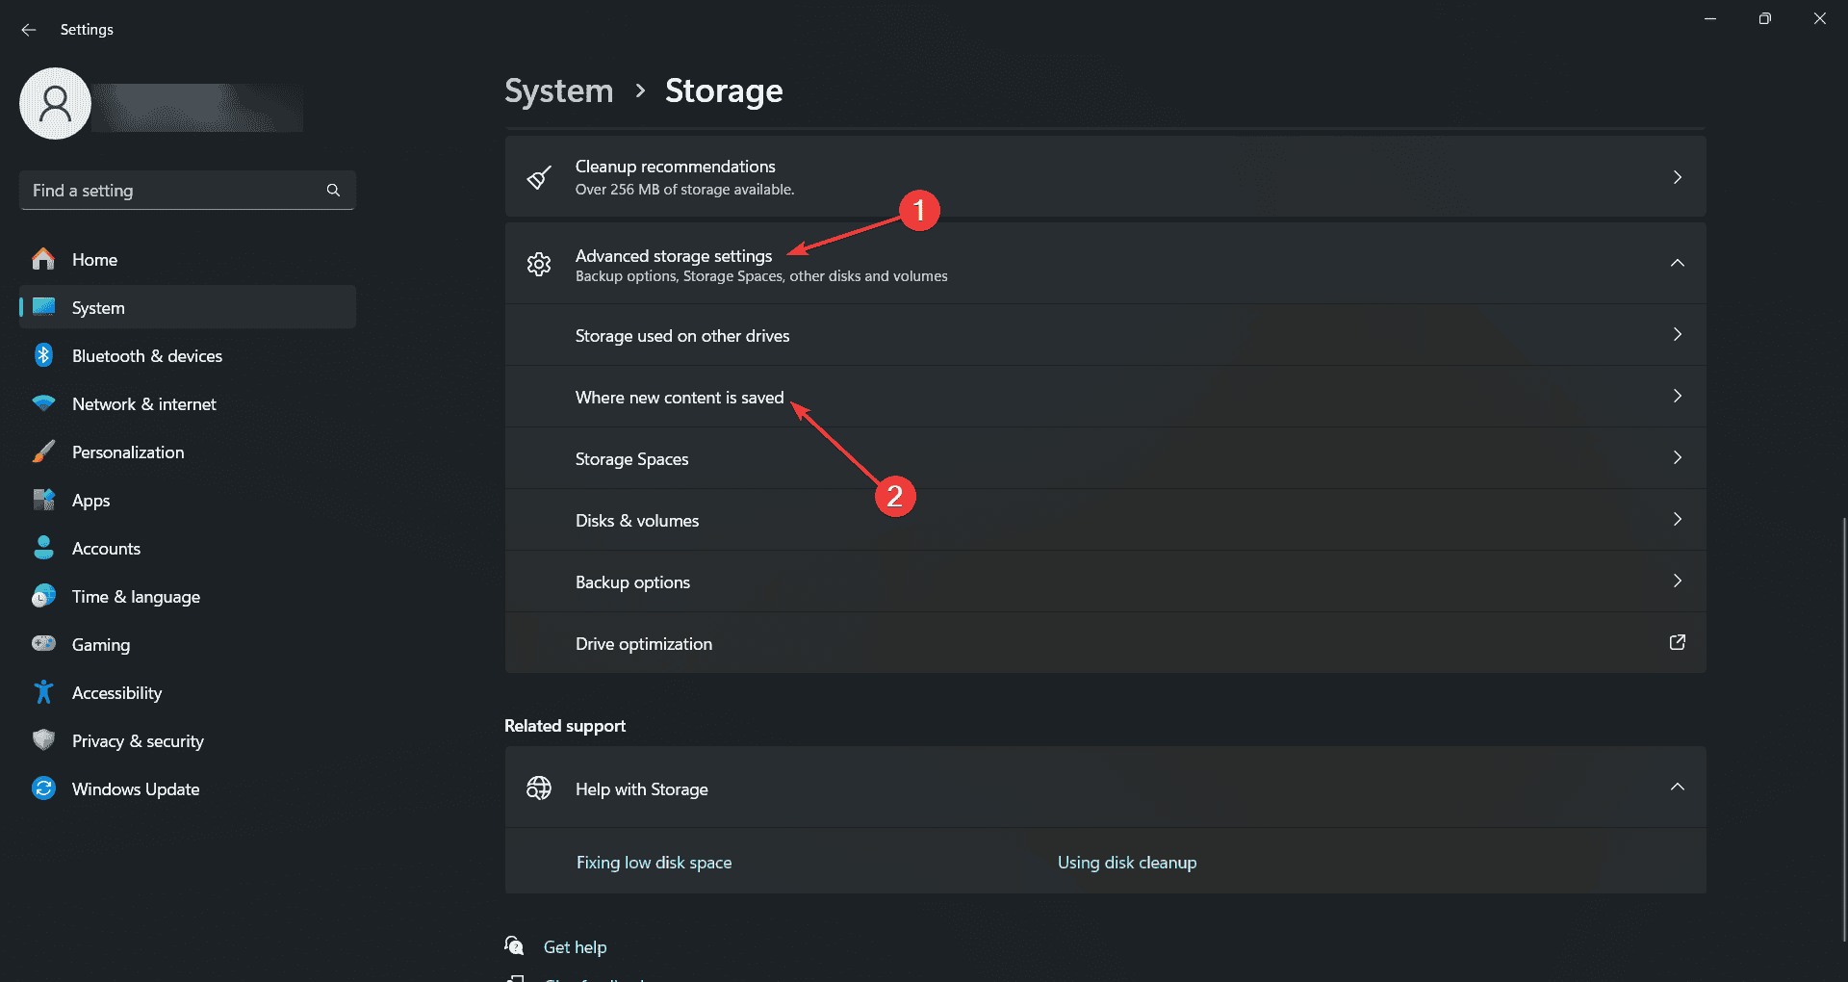This screenshot has width=1848, height=982.
Task: Click the Windows Update sync icon
Action: coord(43,788)
